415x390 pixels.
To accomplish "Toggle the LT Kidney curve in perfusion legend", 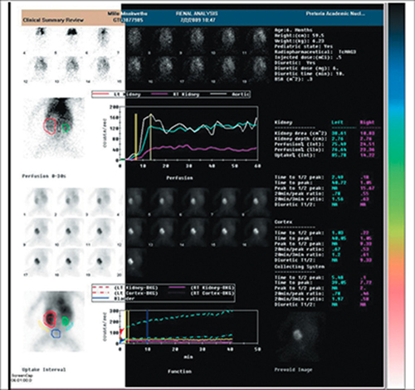I will click(x=117, y=95).
